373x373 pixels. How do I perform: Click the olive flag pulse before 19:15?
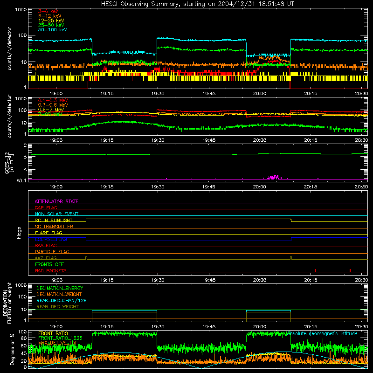(x=86, y=258)
